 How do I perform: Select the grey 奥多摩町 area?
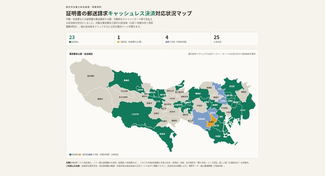pos(91,76)
